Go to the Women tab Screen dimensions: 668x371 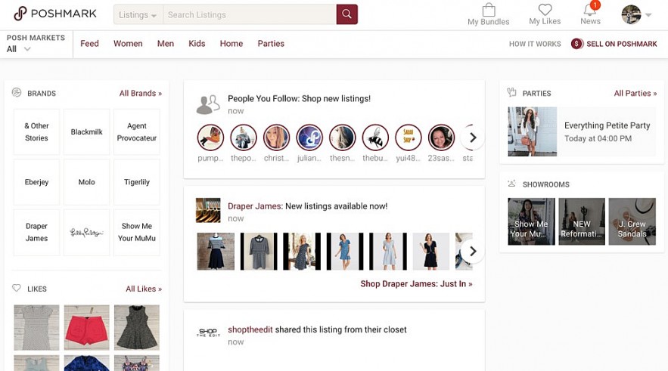128,44
